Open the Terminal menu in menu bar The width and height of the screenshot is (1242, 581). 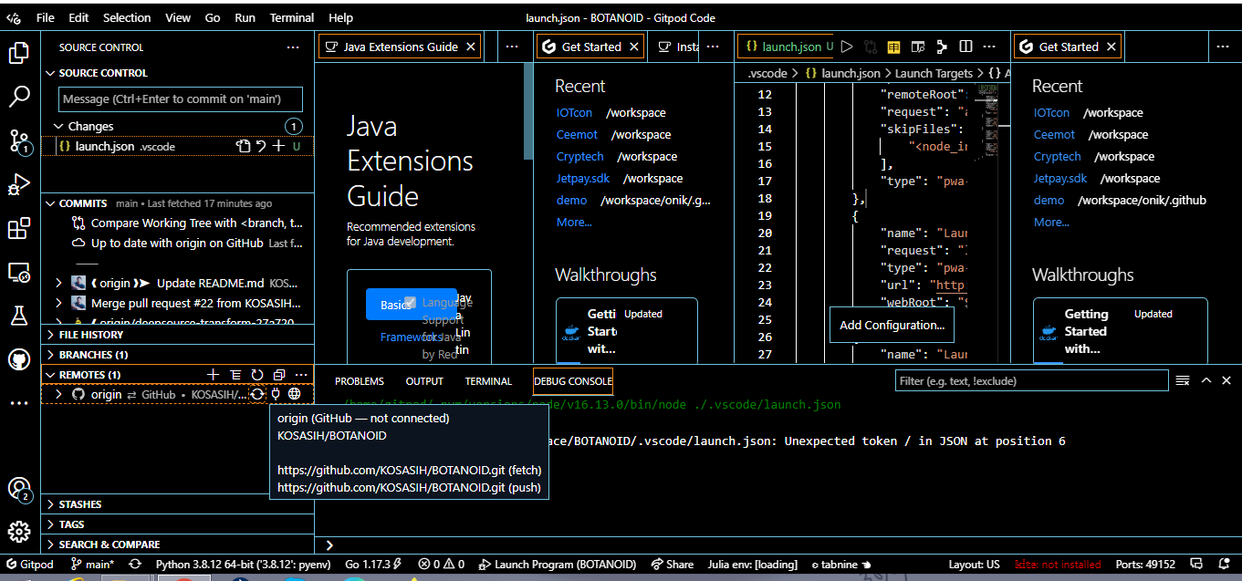(x=292, y=17)
